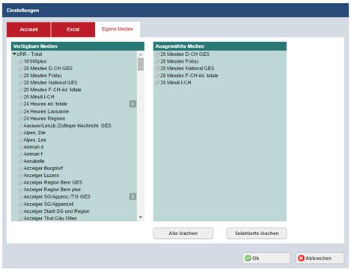Select Aarauer/Lenzb./Zofinger Nachricht. GES
Image resolution: width=351 pixels, height=271 pixels.
tap(67, 125)
